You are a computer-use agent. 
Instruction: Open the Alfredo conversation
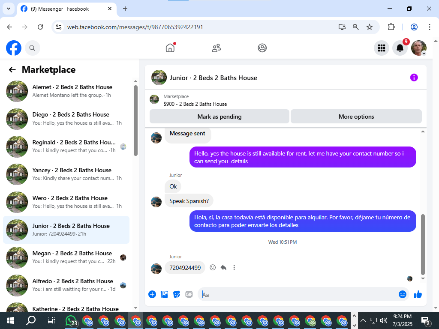[x=66, y=285]
